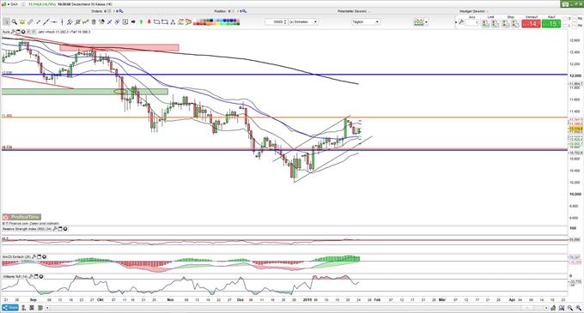This screenshot has height=313, width=584.
Task: Open the Täglich timeframe dropdown
Action: 365,22
